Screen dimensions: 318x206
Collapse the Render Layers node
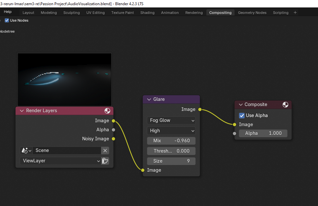click(x=22, y=111)
